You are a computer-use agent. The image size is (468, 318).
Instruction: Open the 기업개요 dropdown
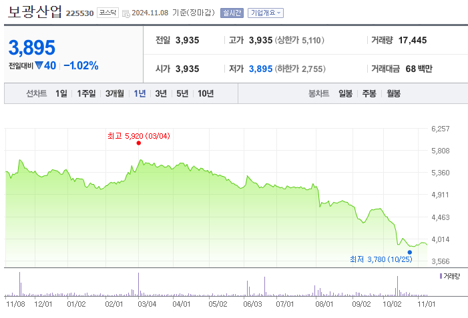click(x=266, y=13)
